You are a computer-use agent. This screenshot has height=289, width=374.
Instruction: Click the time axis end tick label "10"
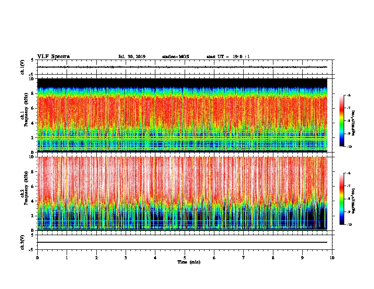(x=332, y=258)
